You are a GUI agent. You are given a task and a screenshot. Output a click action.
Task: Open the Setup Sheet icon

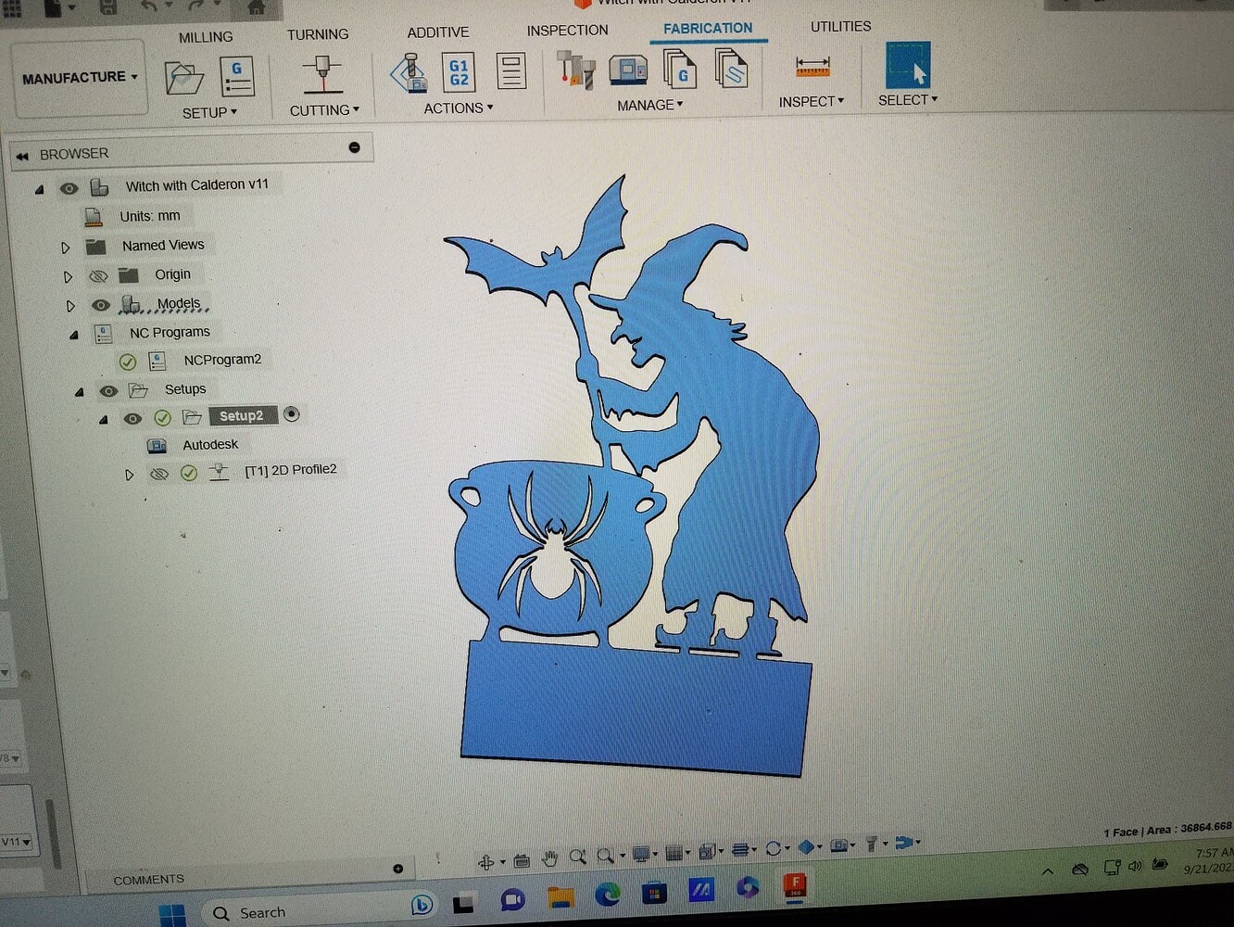click(x=510, y=71)
